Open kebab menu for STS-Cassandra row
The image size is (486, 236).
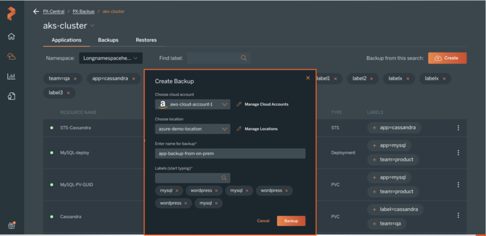pyautogui.click(x=458, y=128)
